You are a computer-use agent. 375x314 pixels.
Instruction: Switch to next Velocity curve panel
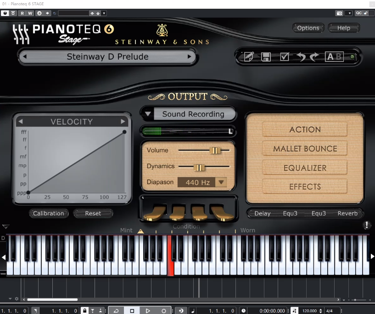[123, 122]
